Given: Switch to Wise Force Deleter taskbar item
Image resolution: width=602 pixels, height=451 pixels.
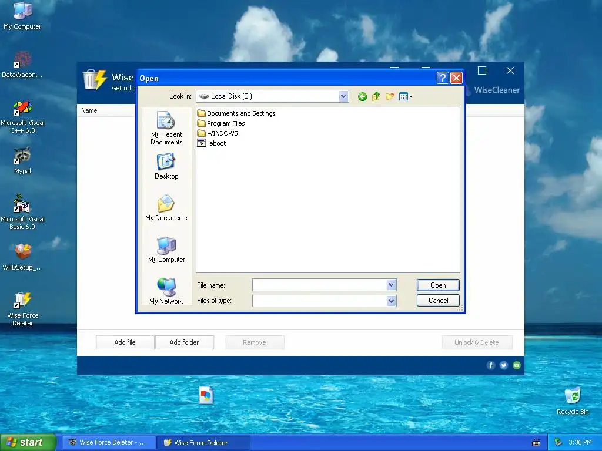Looking at the screenshot, I should point(203,443).
